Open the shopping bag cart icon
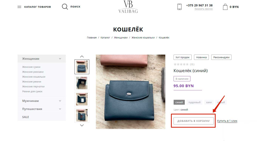 pyautogui.click(x=225, y=7)
